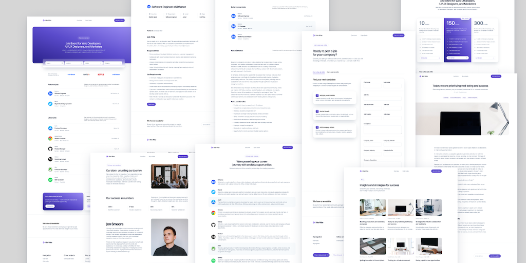Screen dimensions: 526x263
Task: Select Post a free job offer tab
Action: tap(318, 72)
